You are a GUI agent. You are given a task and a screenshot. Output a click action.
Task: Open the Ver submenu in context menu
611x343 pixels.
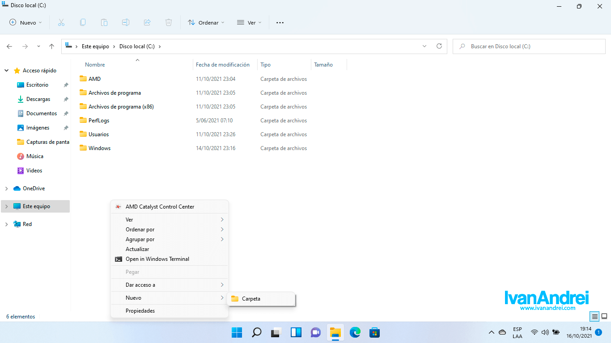(170, 220)
